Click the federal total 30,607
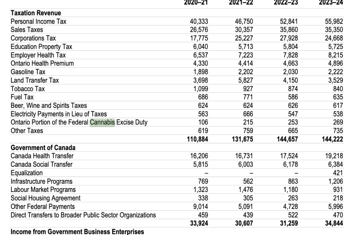The width and height of the screenshot is (357, 235). point(244,223)
